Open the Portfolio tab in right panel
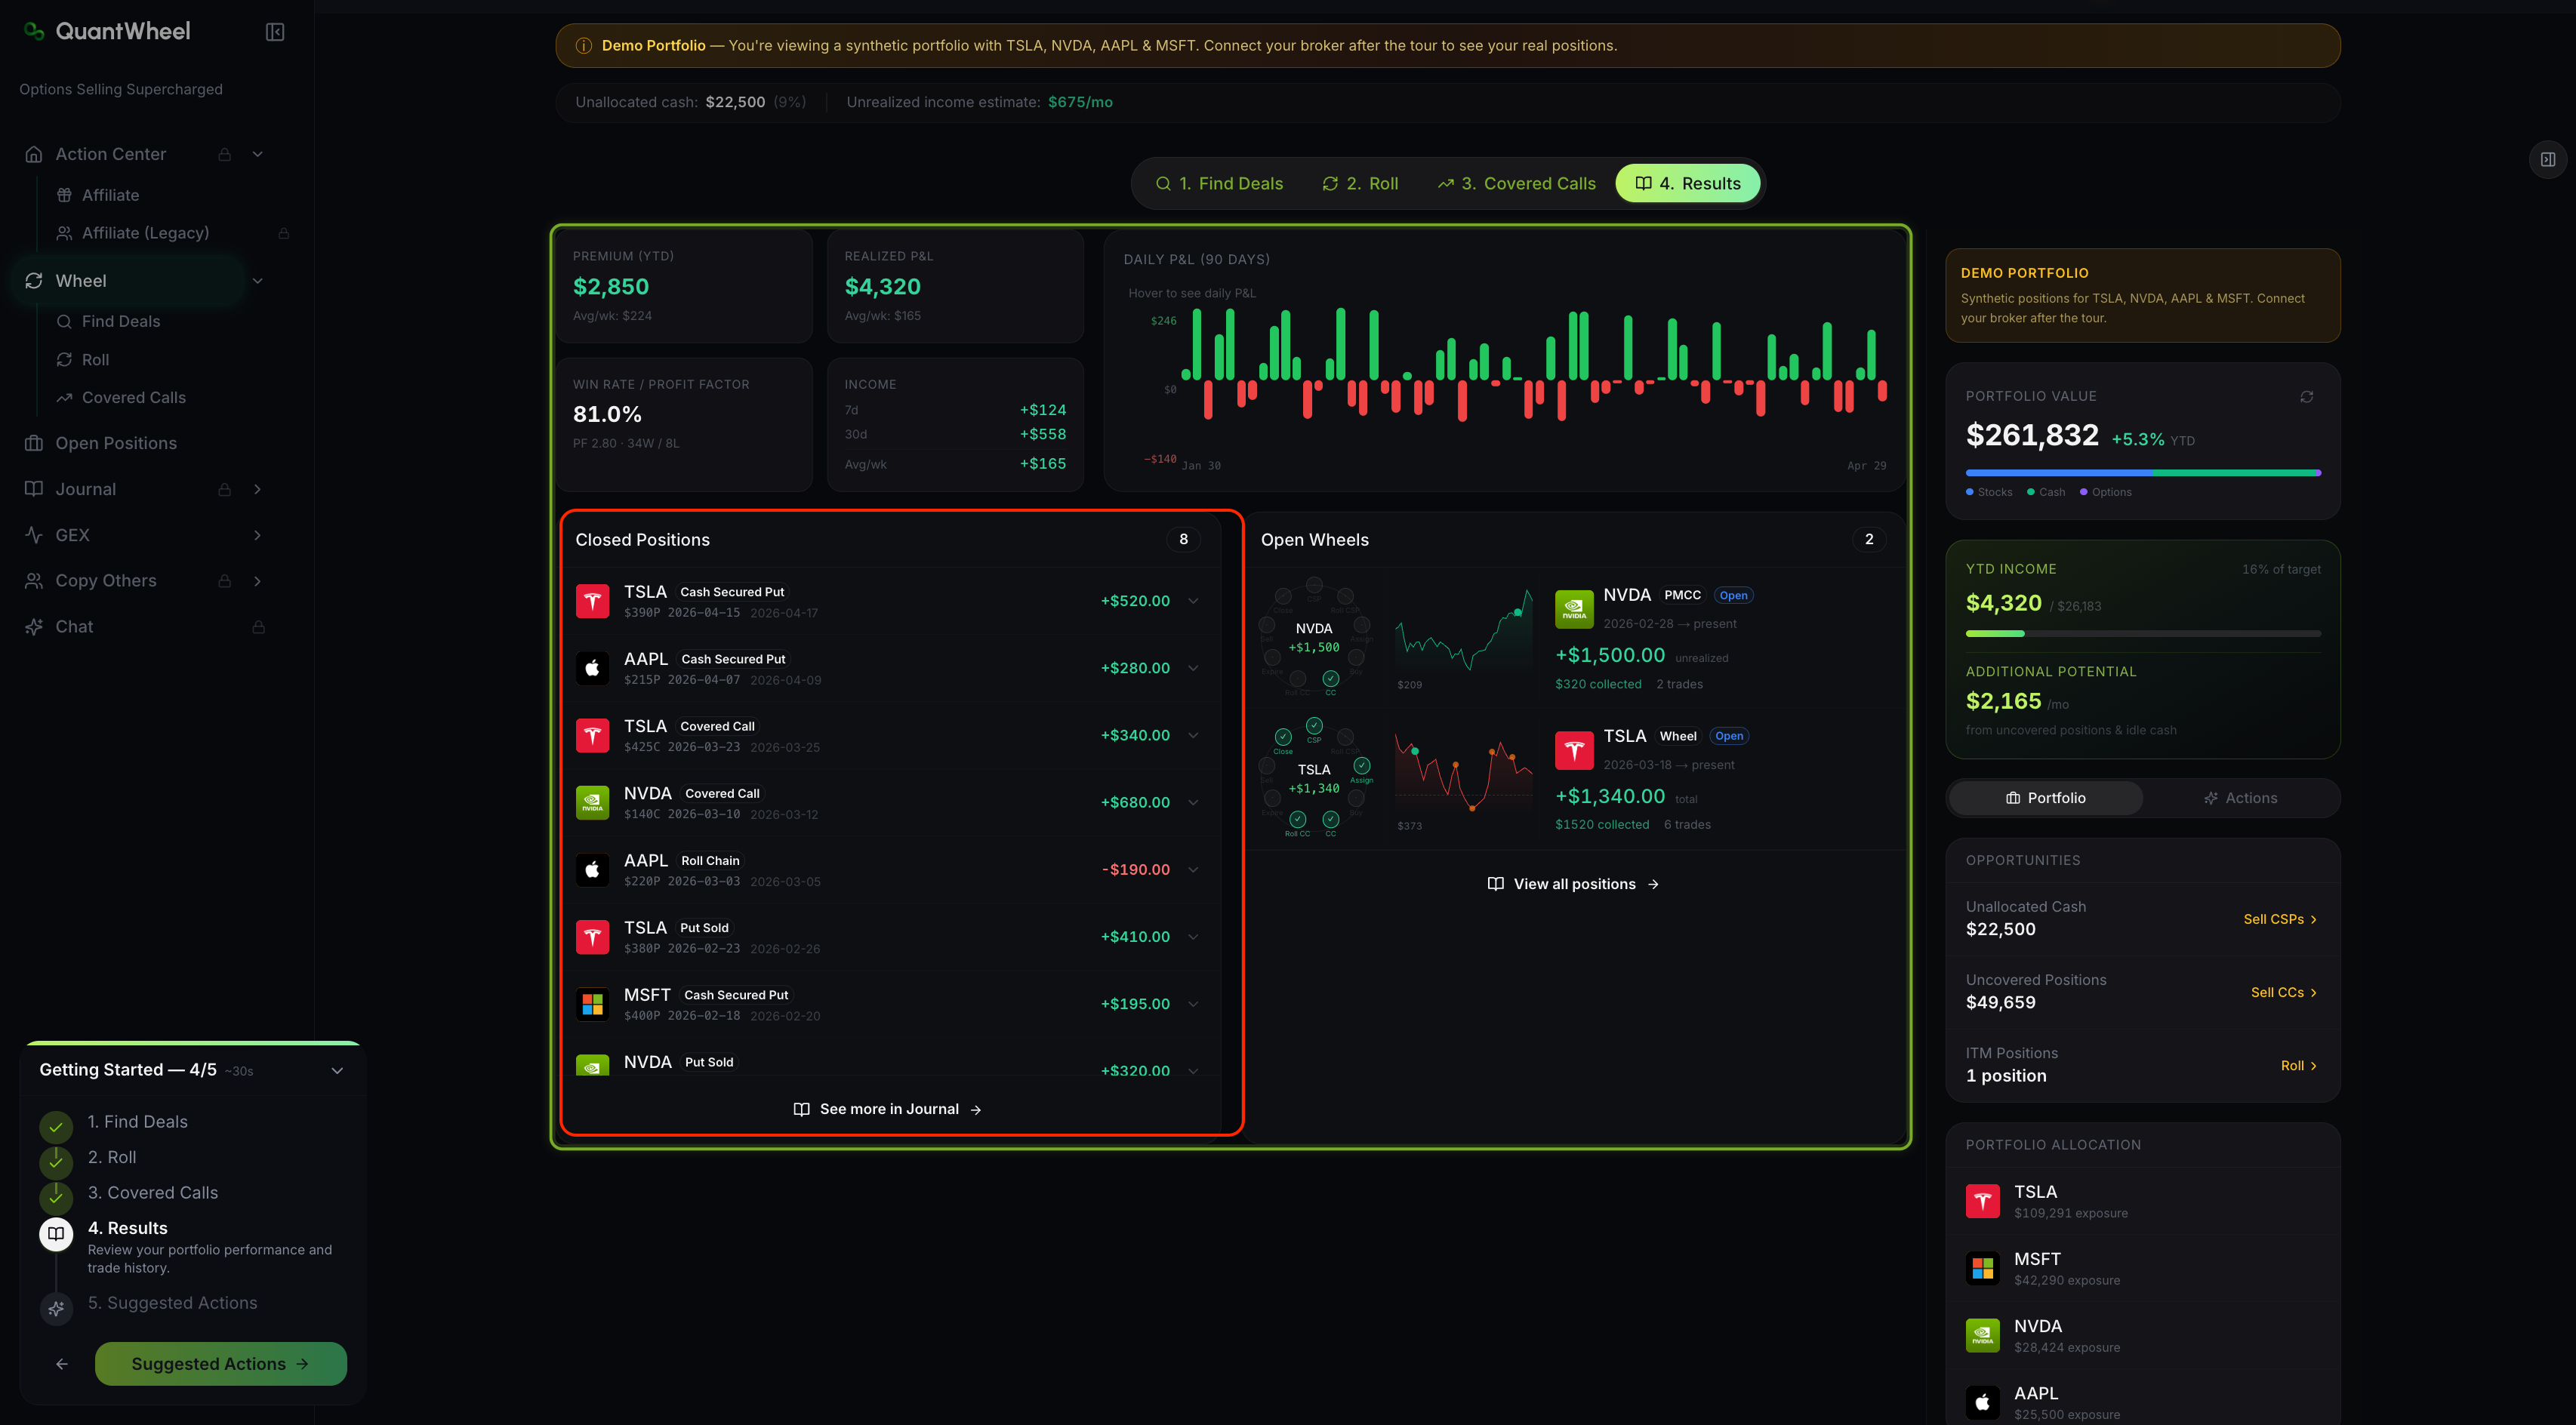The height and width of the screenshot is (1425, 2576). 2046,798
